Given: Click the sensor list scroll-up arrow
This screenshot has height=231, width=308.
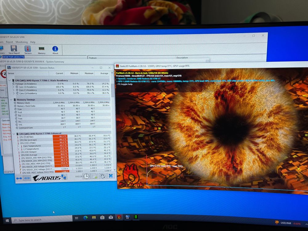Looking at the screenshot, I should [112, 73].
